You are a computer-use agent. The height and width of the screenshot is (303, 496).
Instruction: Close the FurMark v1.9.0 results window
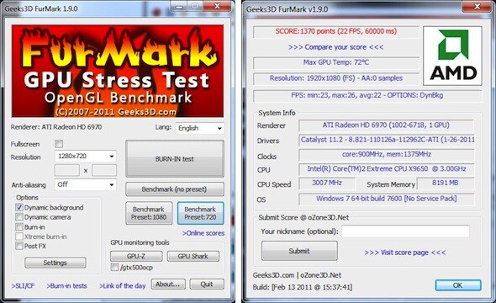coord(478,7)
